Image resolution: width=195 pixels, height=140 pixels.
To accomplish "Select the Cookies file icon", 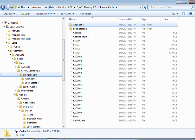I will pyautogui.click(x=71, y=33).
